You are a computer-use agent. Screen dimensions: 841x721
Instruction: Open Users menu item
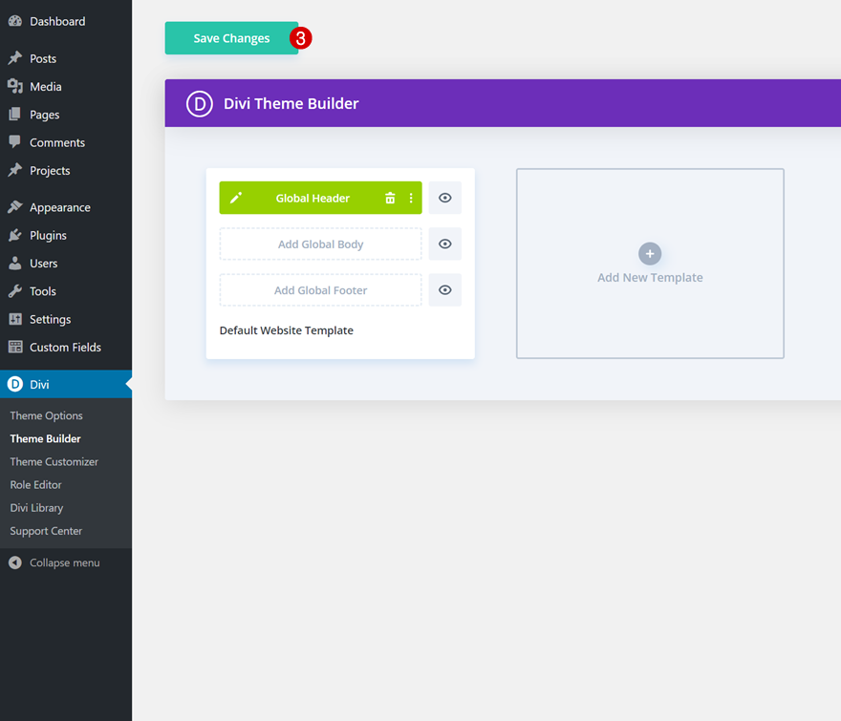point(43,263)
